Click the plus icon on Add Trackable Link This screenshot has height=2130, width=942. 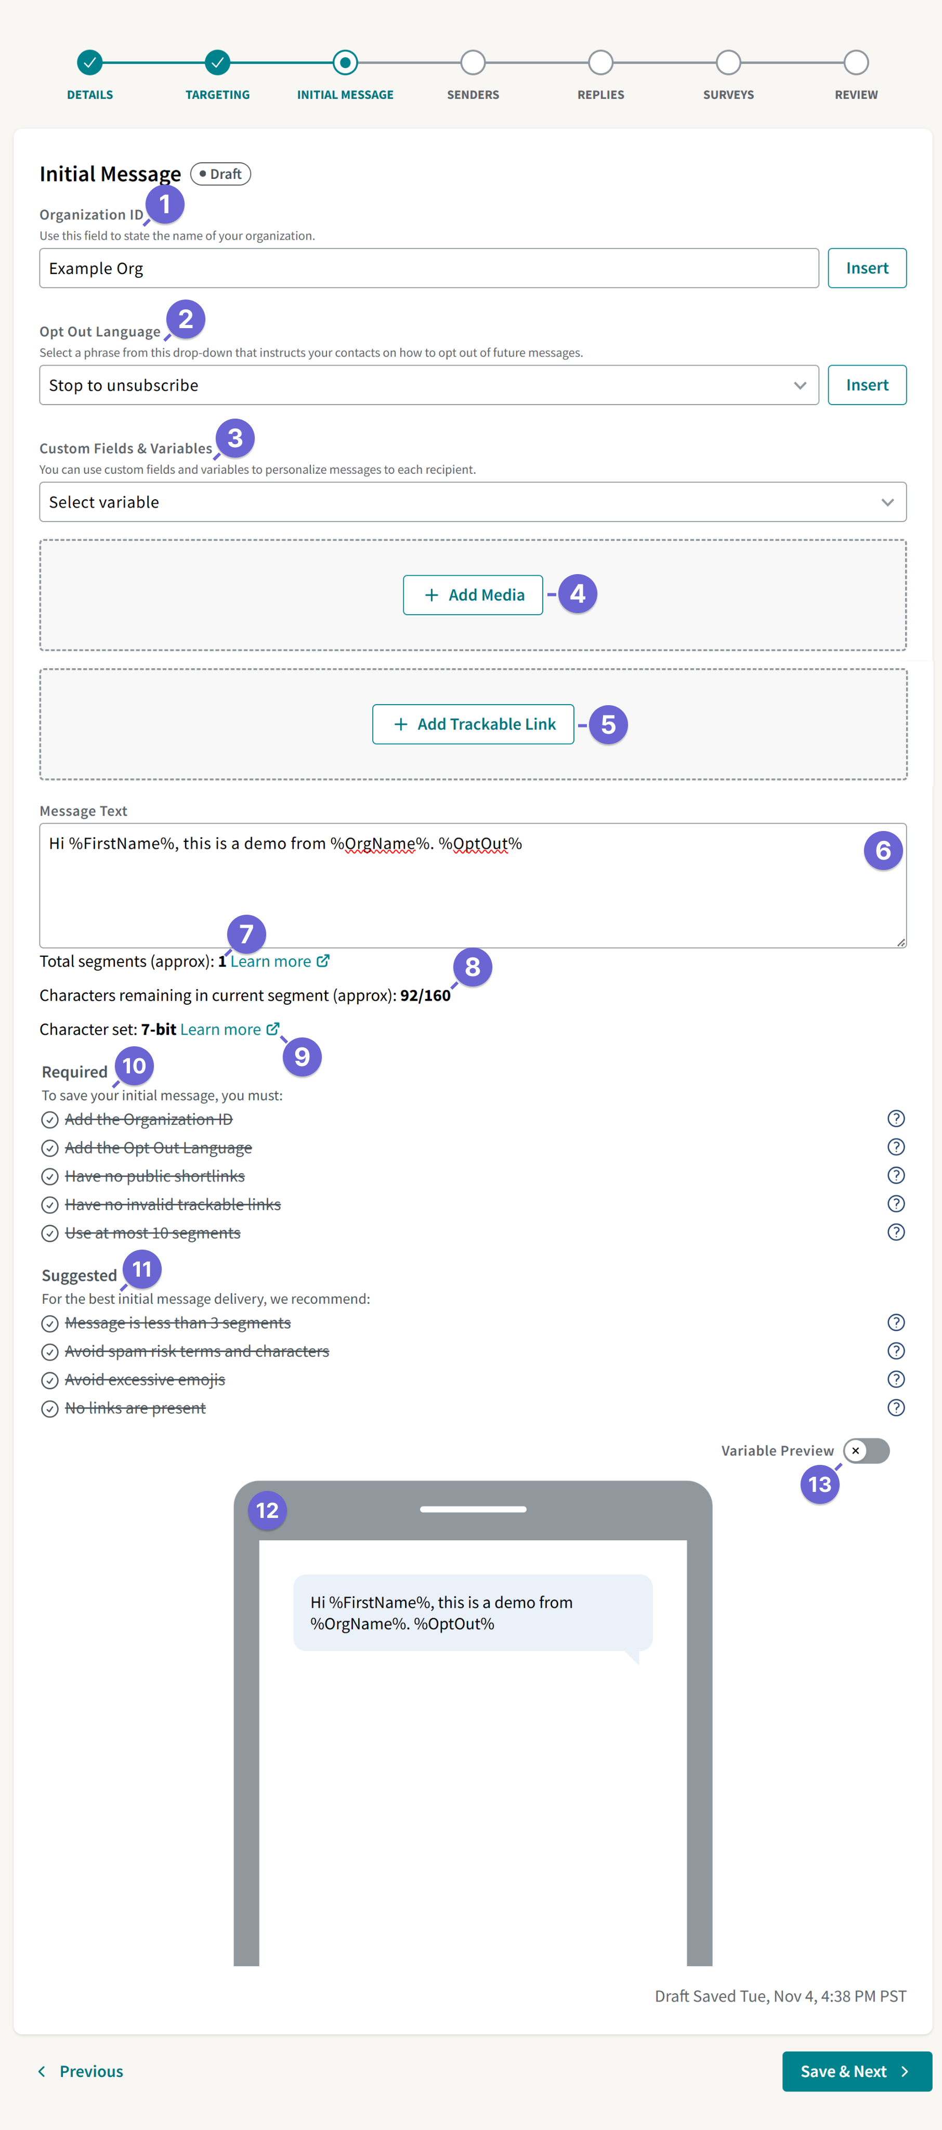(x=401, y=723)
